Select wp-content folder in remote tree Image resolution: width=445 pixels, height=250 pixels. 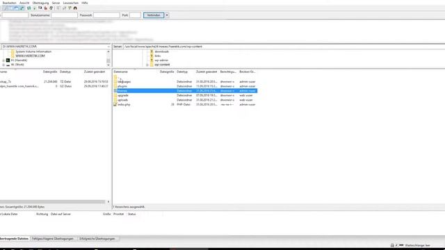click(162, 65)
